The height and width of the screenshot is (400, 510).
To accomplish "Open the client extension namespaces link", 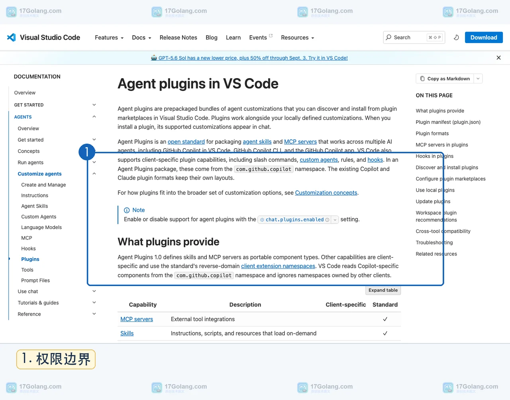I will point(278,266).
